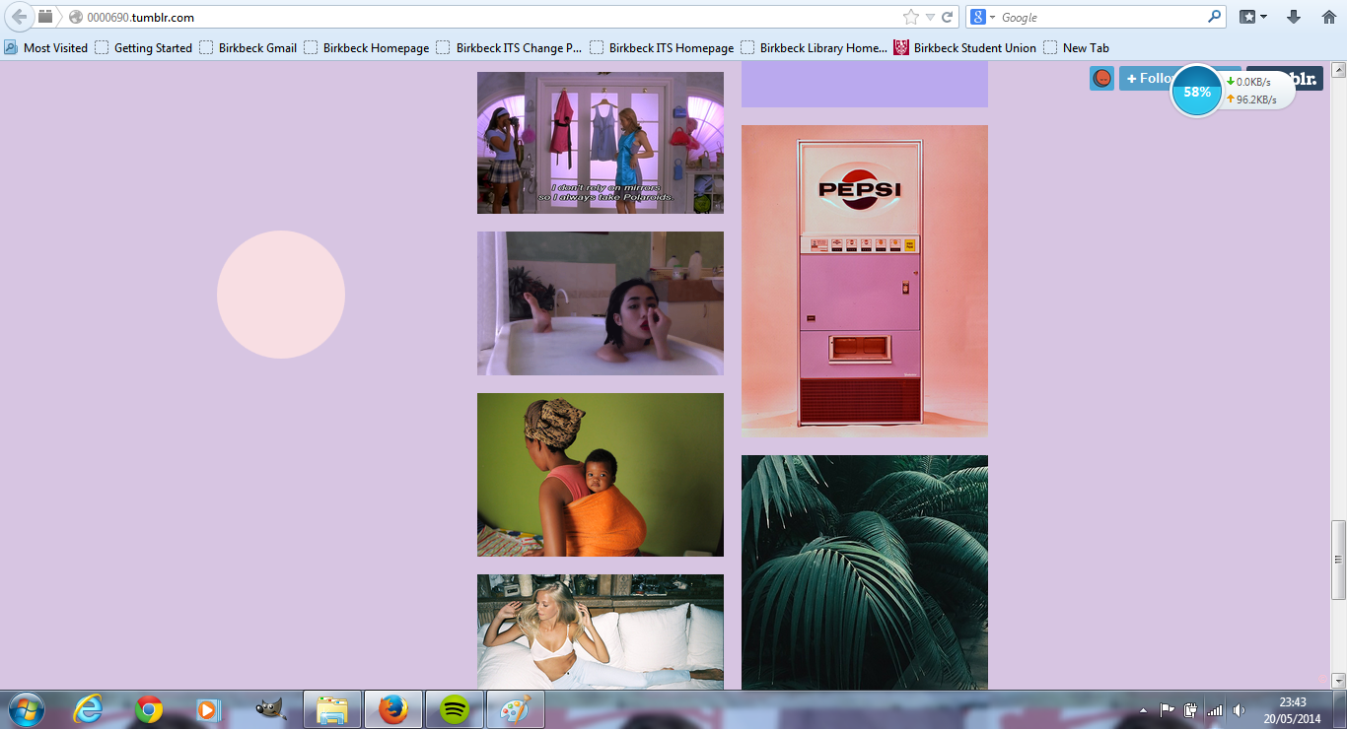Image resolution: width=1347 pixels, height=731 pixels.
Task: Open the Birkbeck Homepage bookmark
Action: point(367,47)
